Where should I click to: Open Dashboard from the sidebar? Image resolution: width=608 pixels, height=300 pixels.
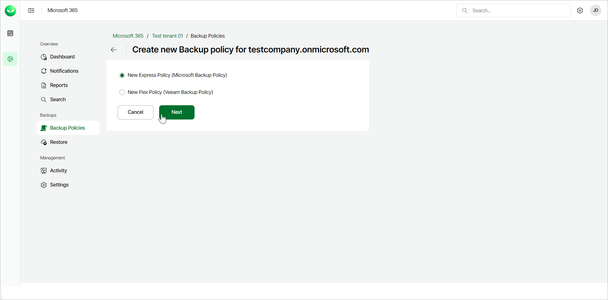click(x=68, y=57)
